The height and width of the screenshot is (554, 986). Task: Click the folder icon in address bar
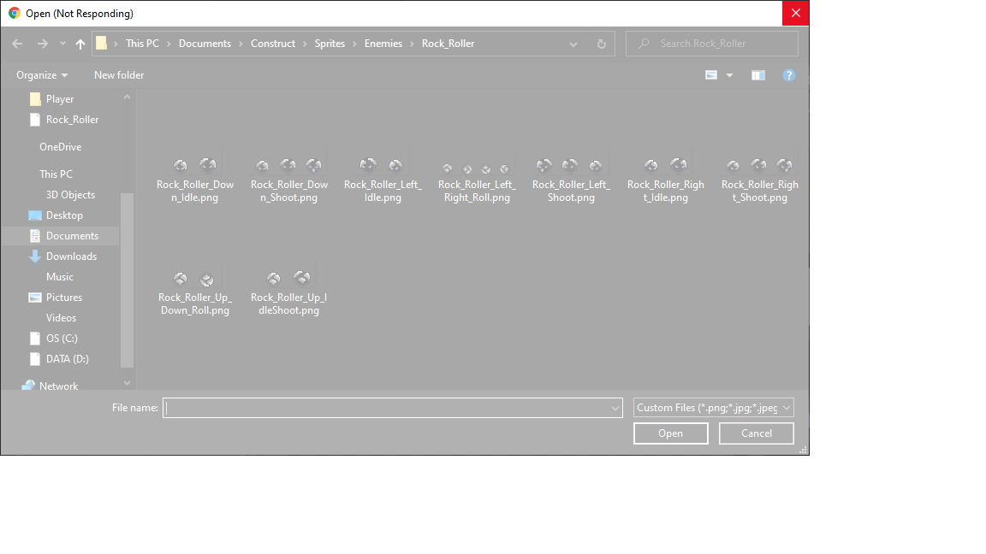coord(101,44)
